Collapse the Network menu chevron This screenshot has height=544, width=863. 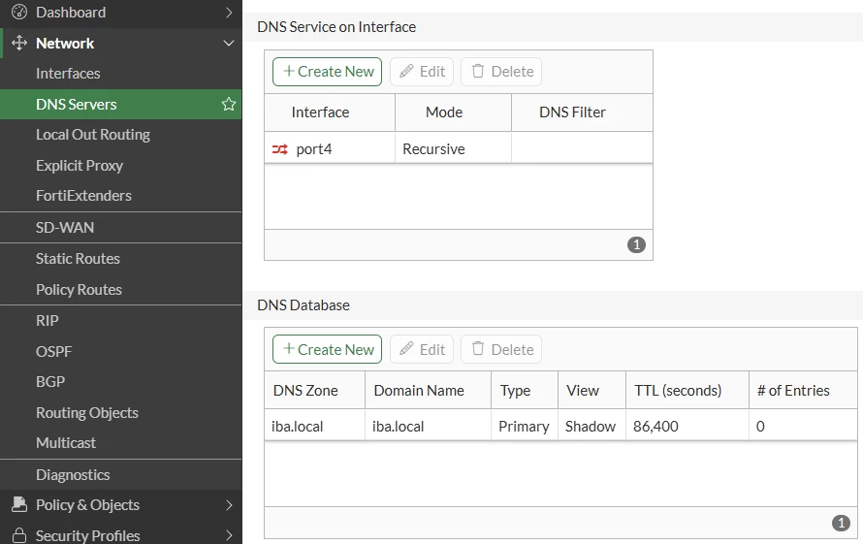click(229, 43)
